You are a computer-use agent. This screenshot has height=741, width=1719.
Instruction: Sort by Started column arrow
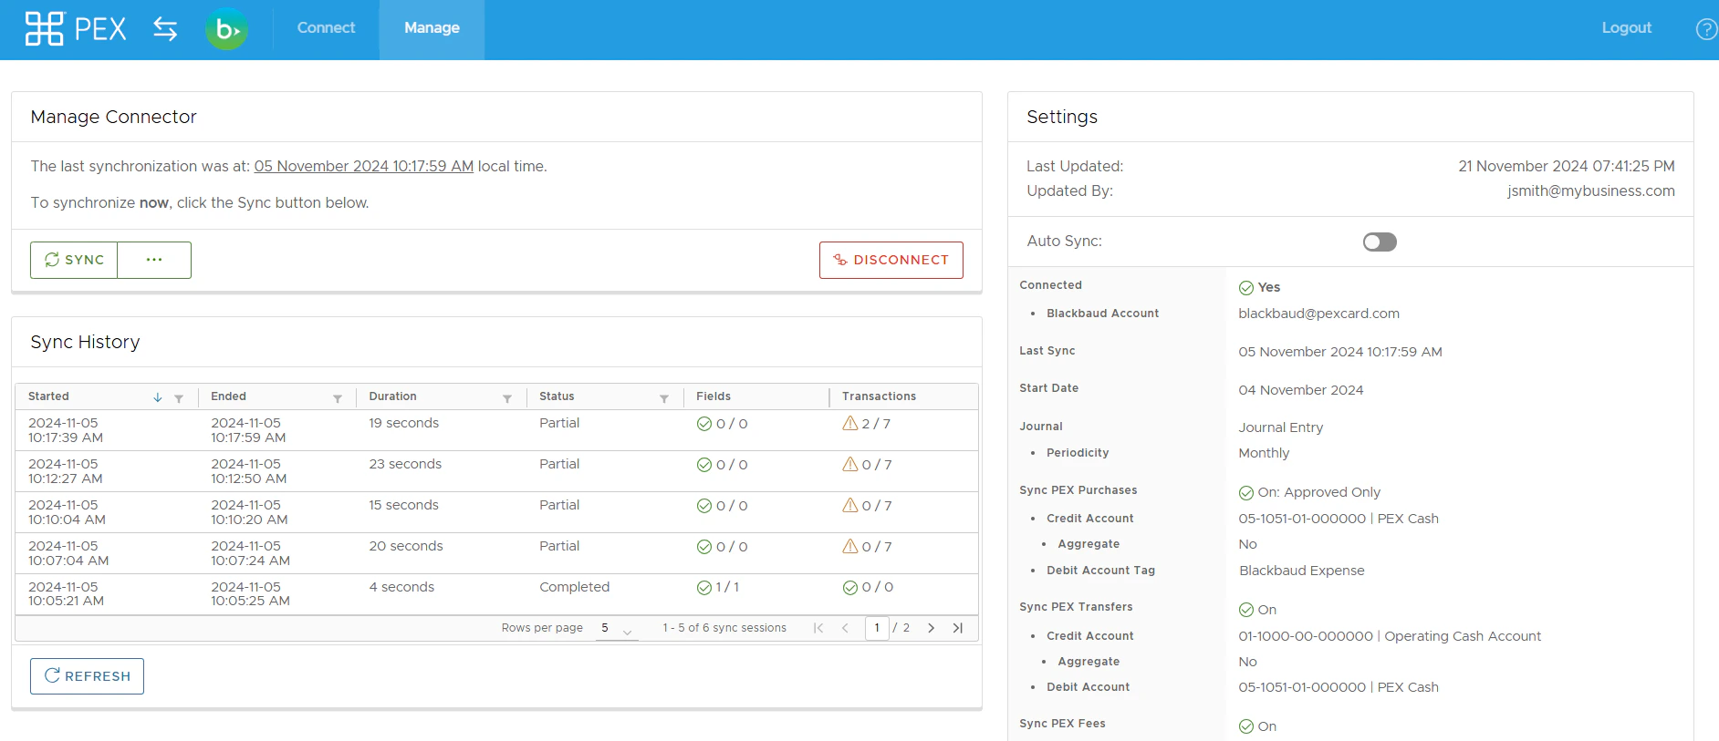point(158,397)
